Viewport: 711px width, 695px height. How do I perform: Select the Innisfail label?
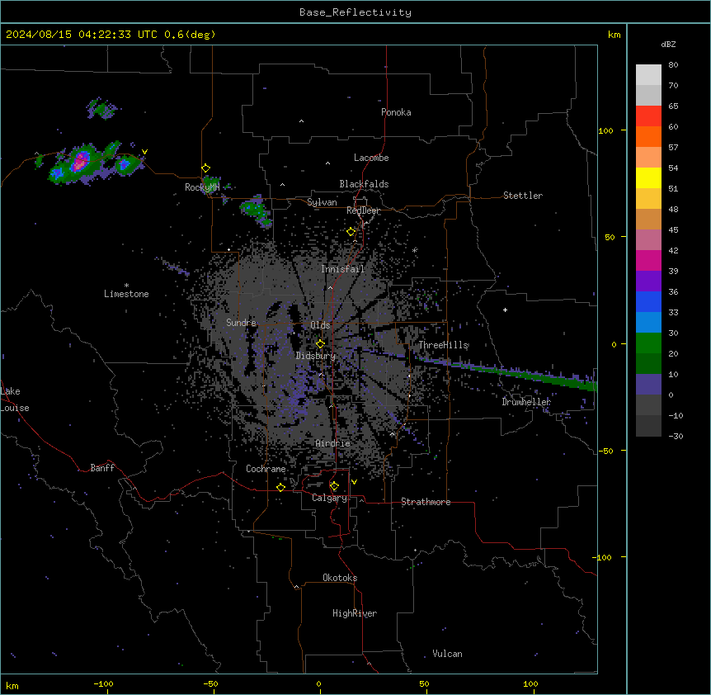[343, 269]
